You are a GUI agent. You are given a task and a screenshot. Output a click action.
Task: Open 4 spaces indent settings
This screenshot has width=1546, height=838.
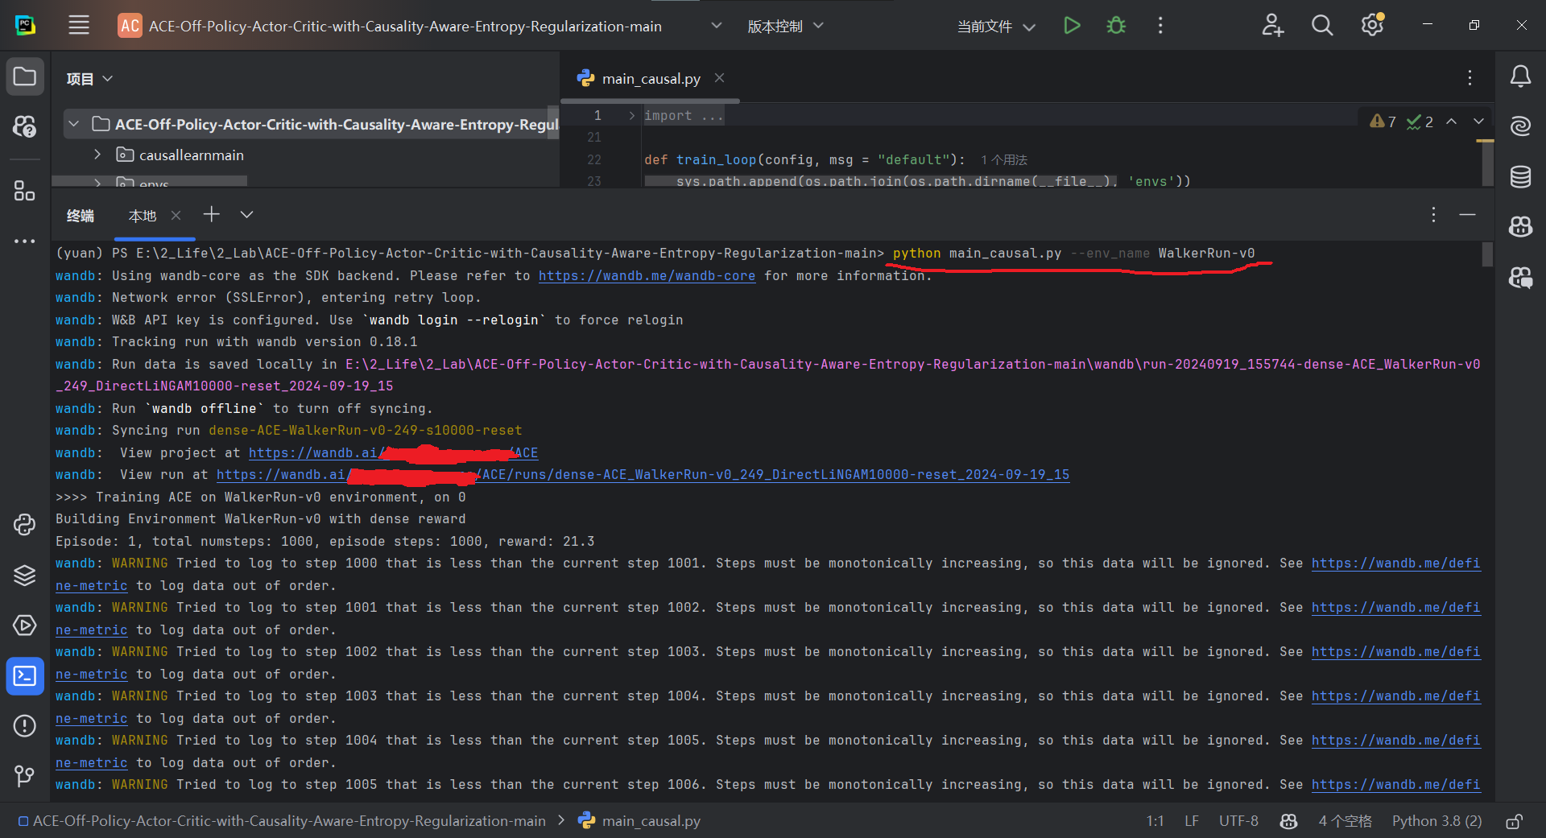[x=1345, y=821]
